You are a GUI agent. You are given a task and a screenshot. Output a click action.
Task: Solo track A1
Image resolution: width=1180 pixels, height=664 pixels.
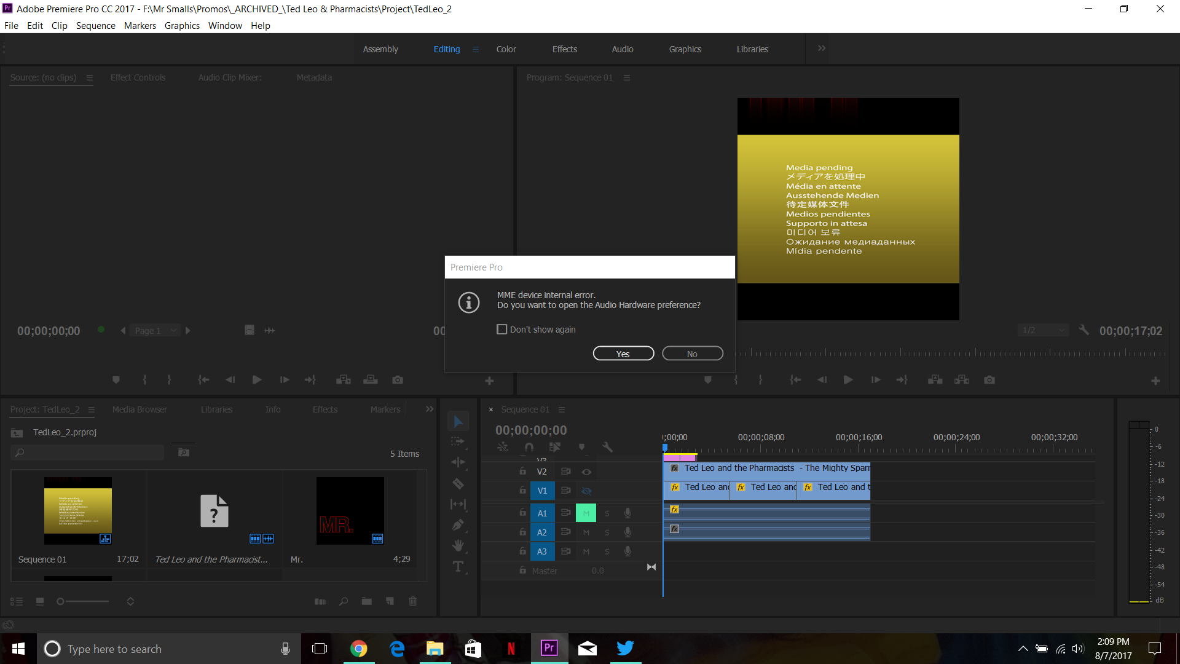[x=607, y=513]
